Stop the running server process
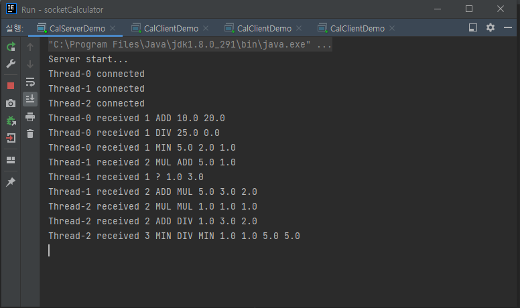Screen dimensions: 520x308 coord(11,86)
